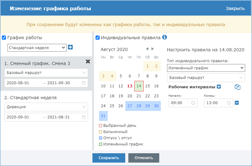Open the Дирекция route dropdown

coord(46,107)
